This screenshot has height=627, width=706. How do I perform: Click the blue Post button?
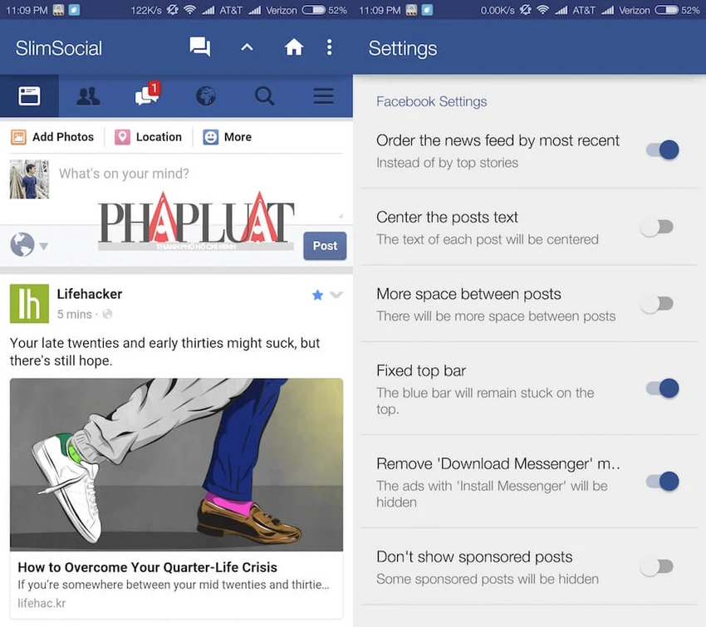[325, 246]
